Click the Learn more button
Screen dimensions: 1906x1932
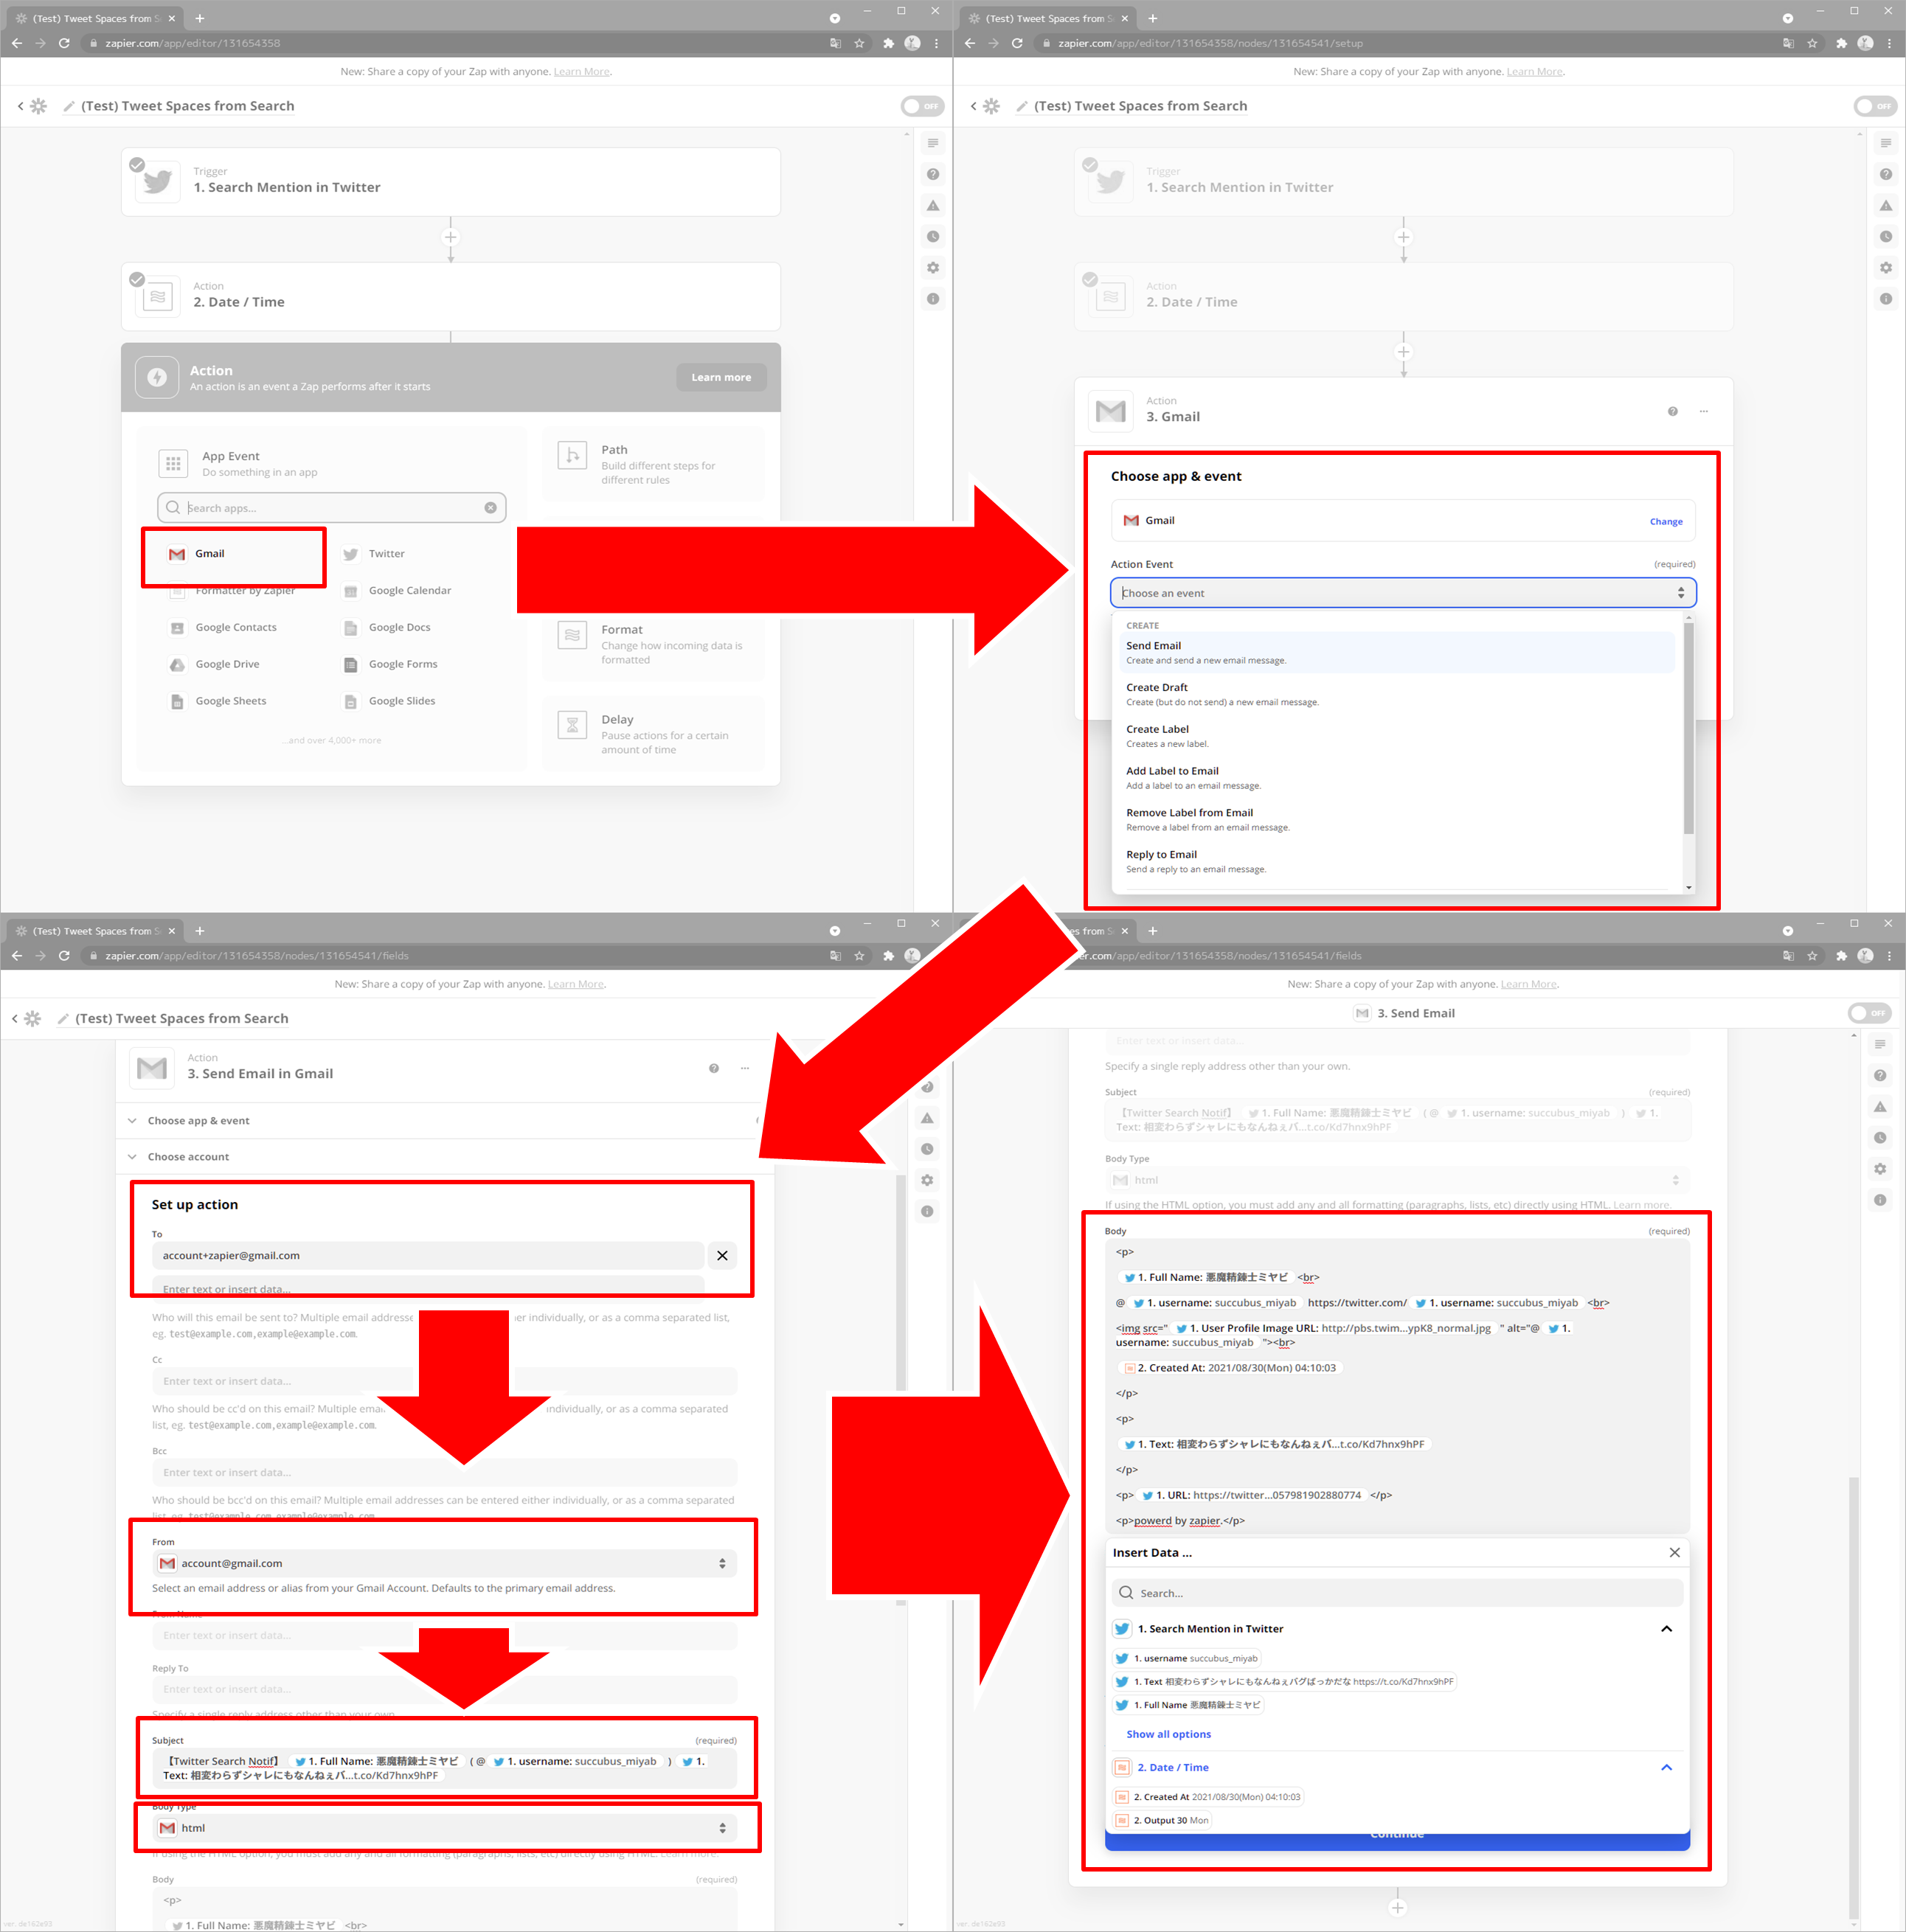click(x=721, y=377)
